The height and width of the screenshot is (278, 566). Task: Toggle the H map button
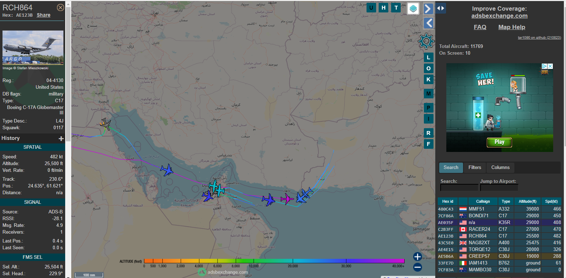tap(384, 8)
